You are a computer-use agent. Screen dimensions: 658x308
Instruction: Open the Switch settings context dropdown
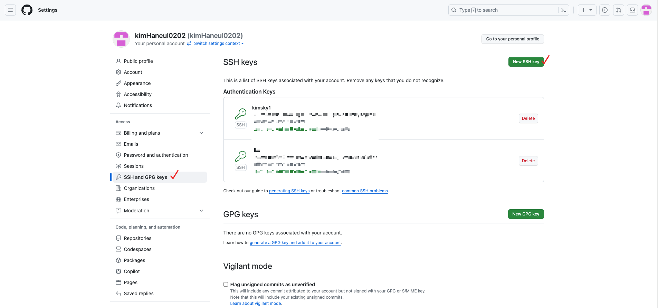tap(219, 44)
